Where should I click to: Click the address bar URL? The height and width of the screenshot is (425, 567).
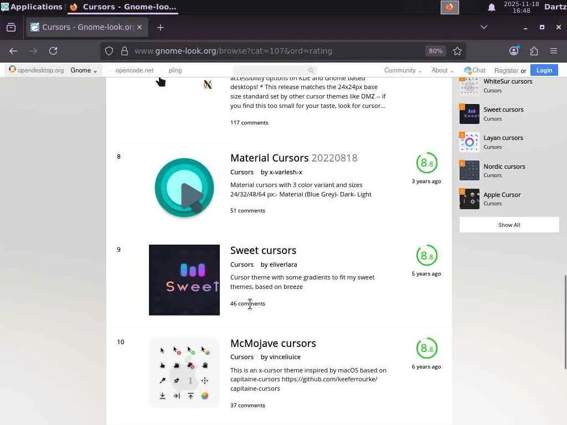(233, 51)
